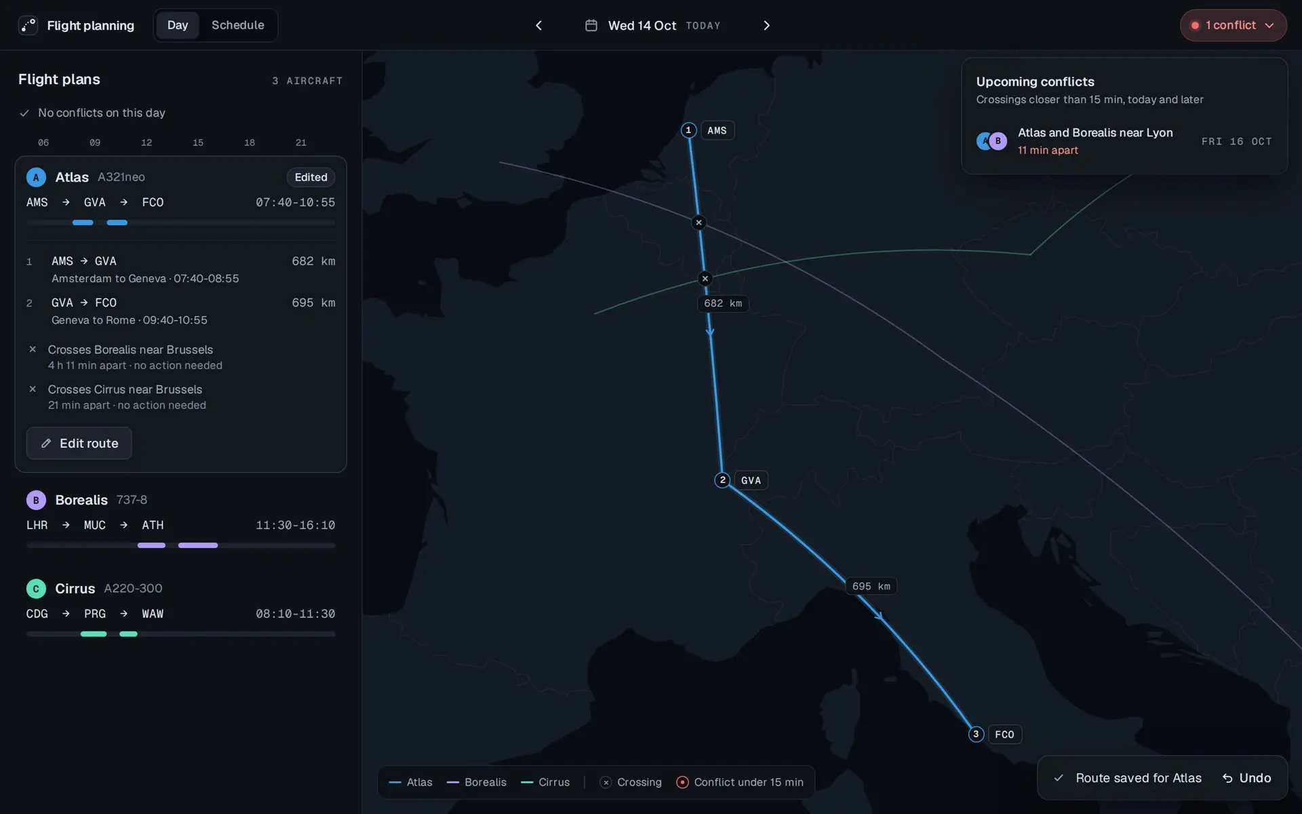This screenshot has height=814, width=1302.
Task: Go to previous day with left chevron
Action: (x=539, y=25)
